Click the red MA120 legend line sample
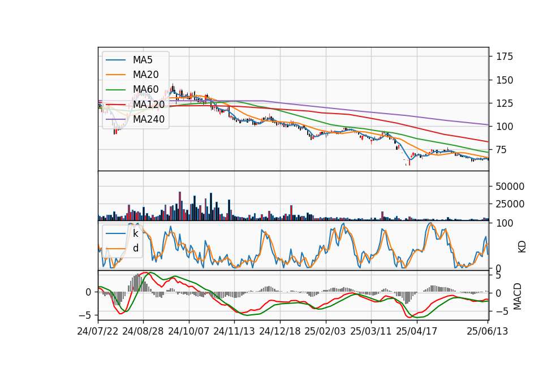The height and width of the screenshot is (390, 543). click(x=115, y=105)
